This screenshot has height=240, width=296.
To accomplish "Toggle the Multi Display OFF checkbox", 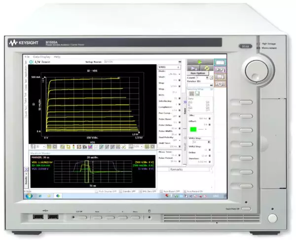I will tap(97, 191).
